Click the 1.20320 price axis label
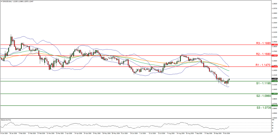Image resolution: width=278 pixels, height=135 pixels. tap(275, 37)
